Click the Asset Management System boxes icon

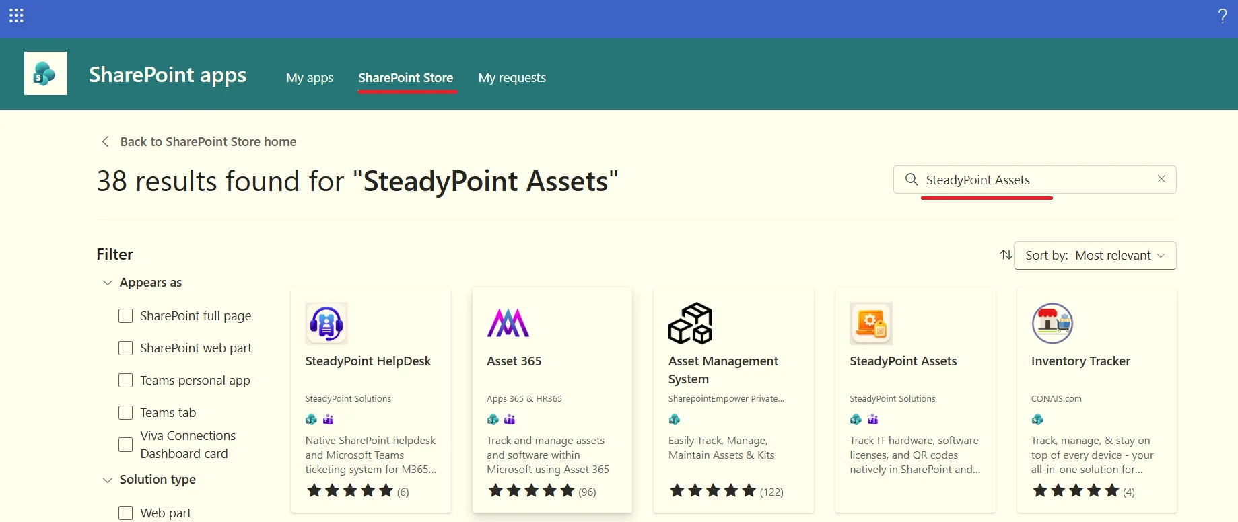(x=690, y=324)
